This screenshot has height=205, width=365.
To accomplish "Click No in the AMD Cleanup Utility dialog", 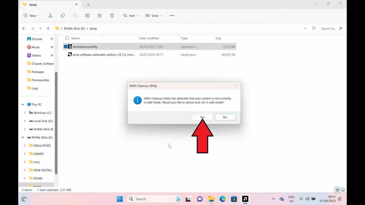I will point(225,117).
